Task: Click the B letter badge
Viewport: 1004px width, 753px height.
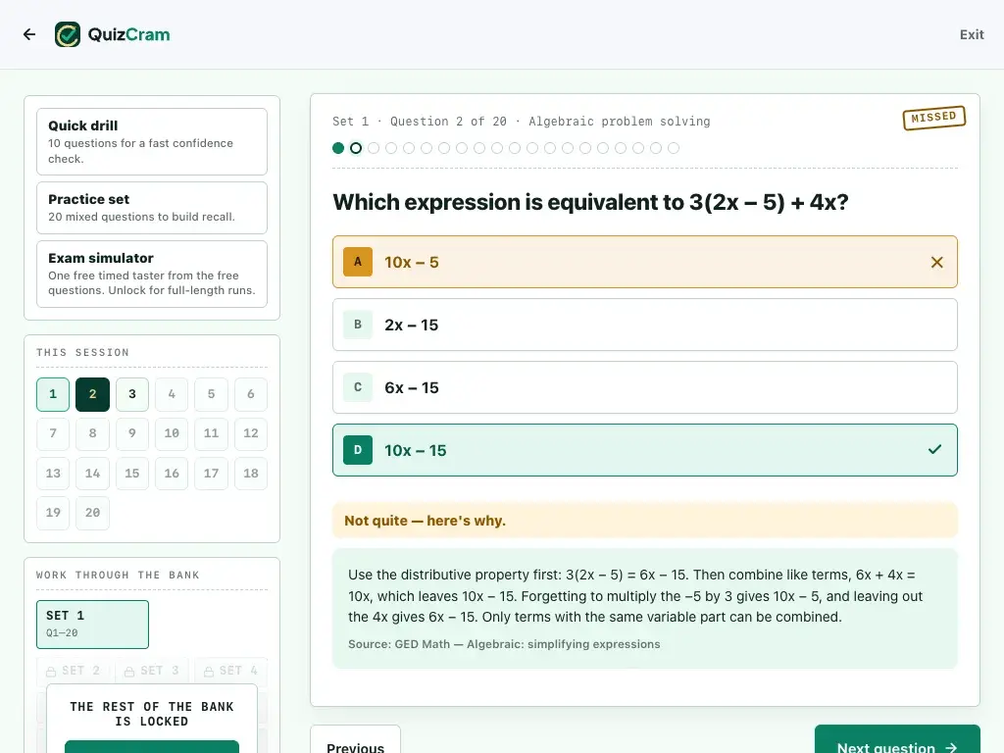Action: click(x=358, y=325)
